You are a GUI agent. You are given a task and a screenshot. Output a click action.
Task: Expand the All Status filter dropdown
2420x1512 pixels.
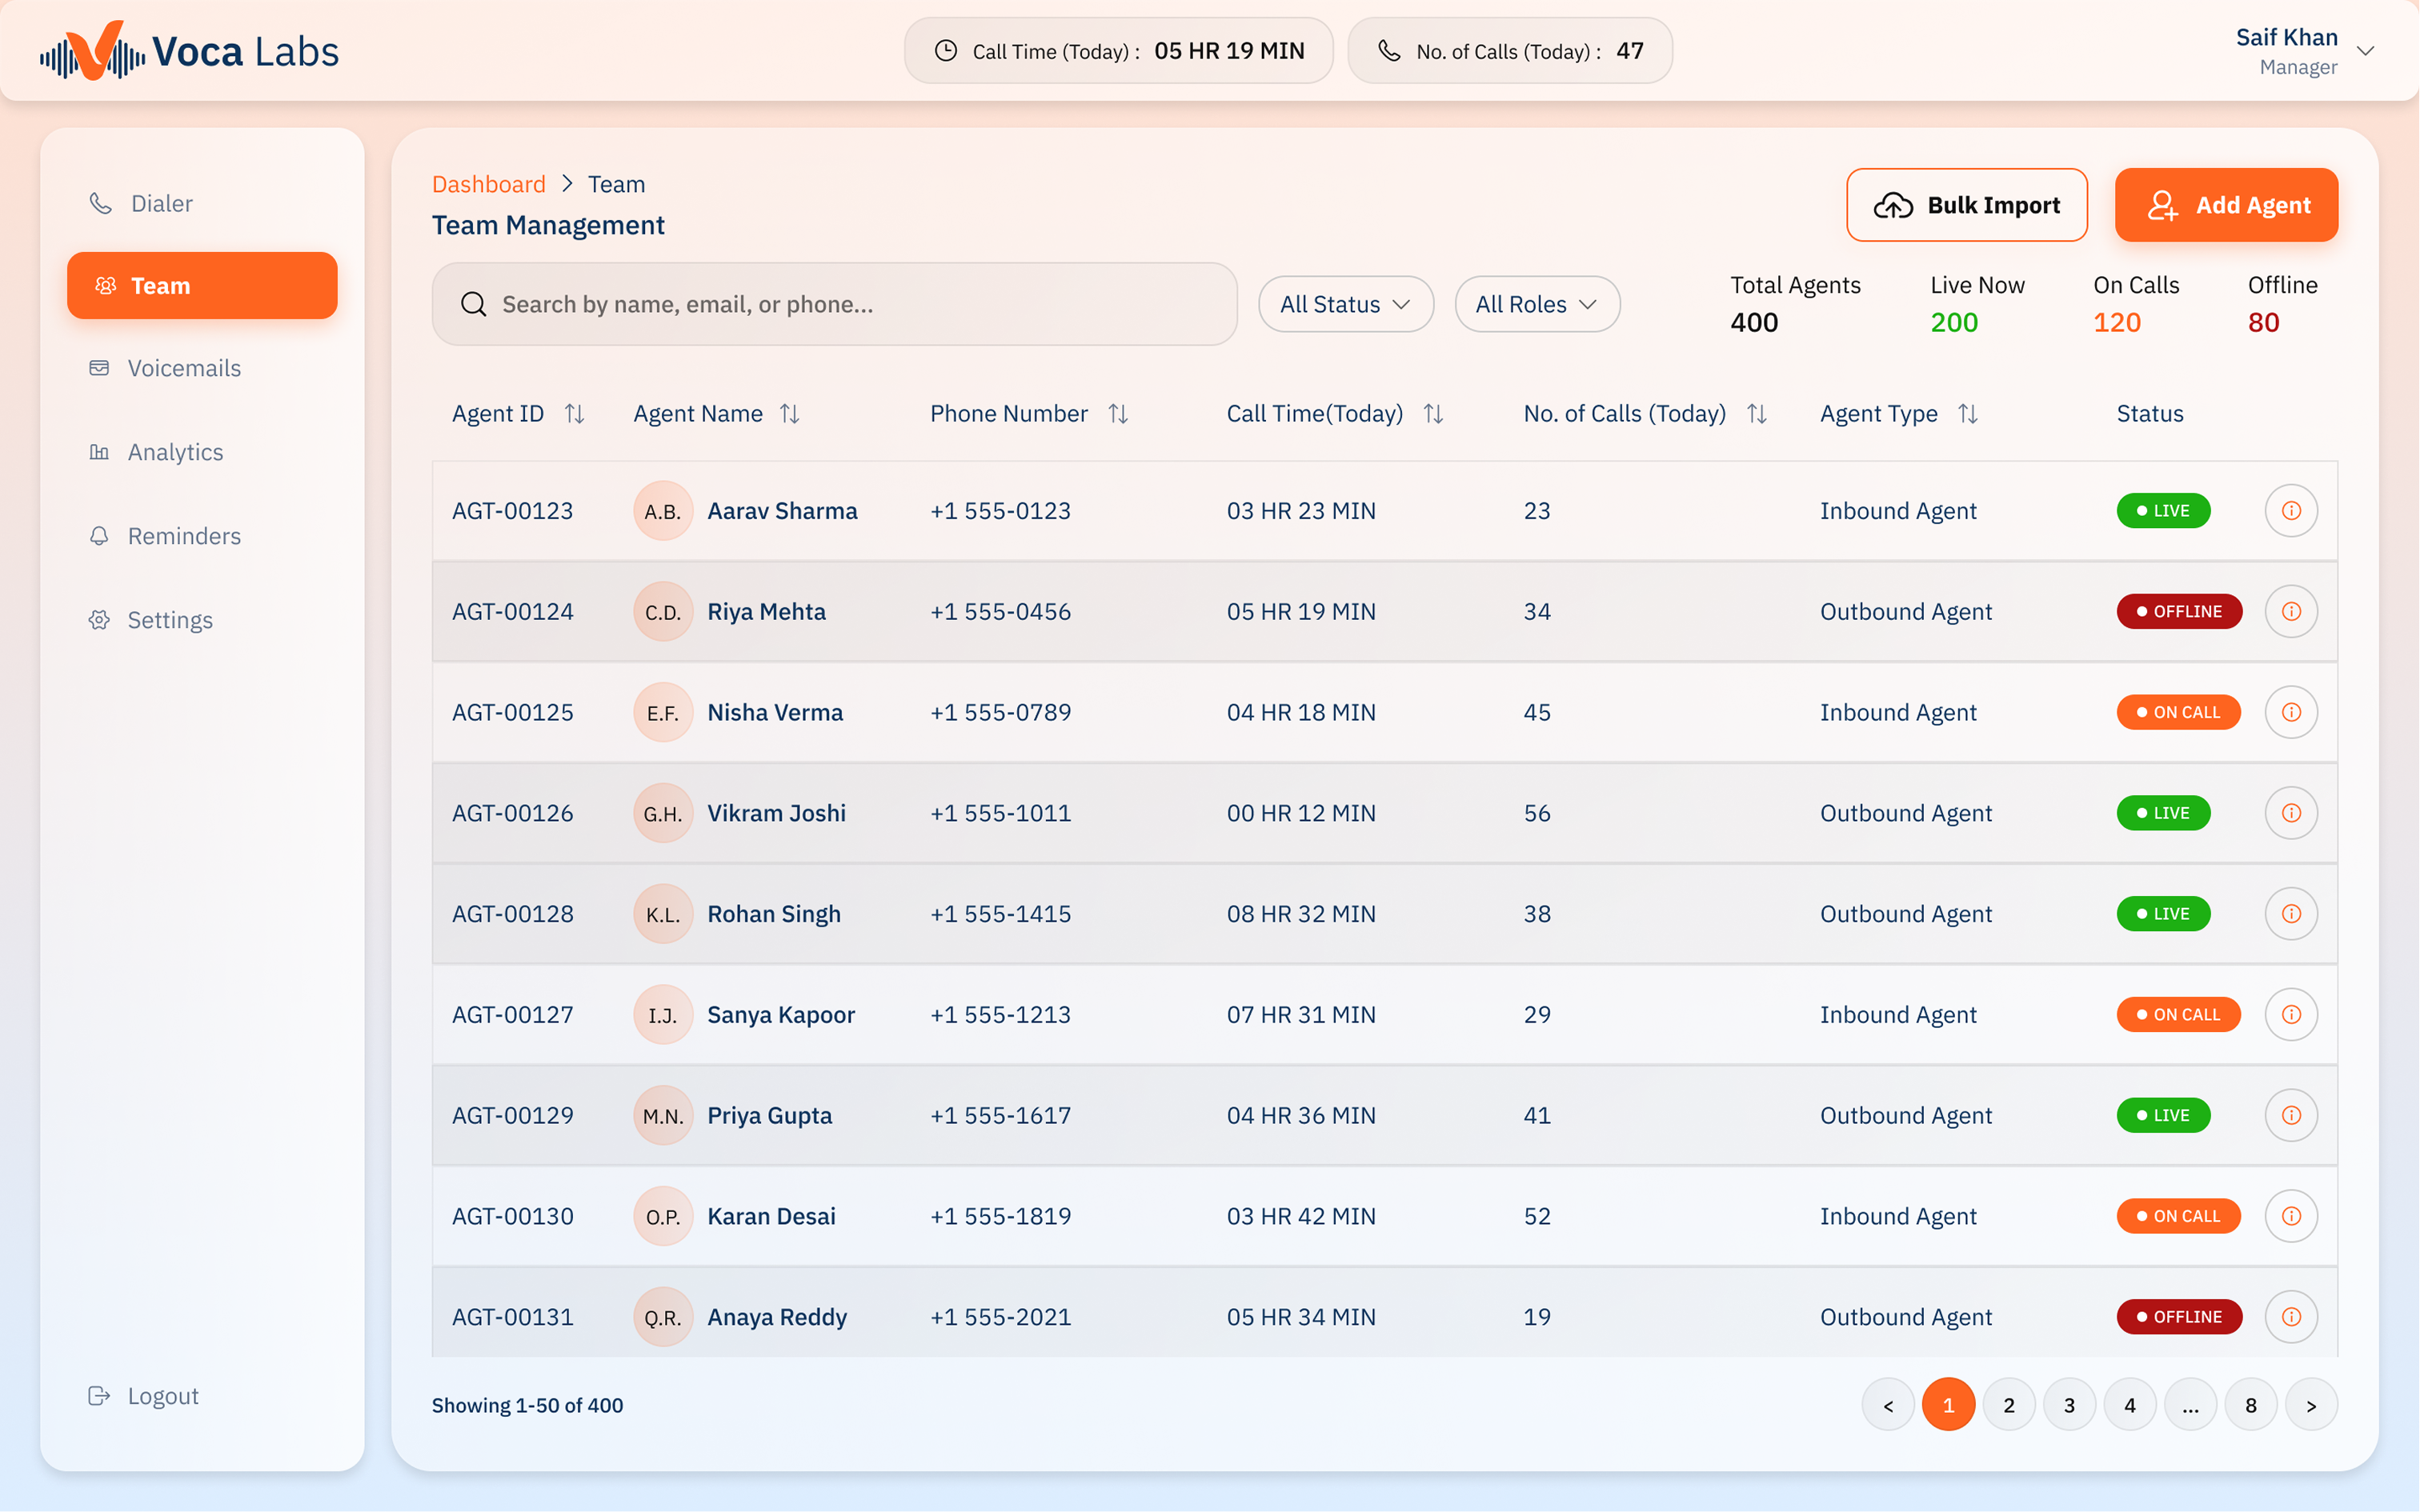click(1345, 304)
